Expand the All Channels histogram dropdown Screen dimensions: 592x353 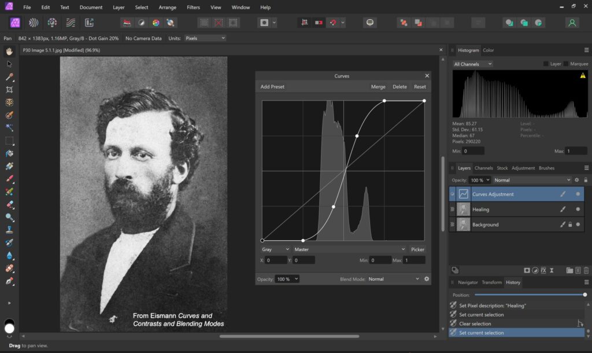pyautogui.click(x=473, y=64)
